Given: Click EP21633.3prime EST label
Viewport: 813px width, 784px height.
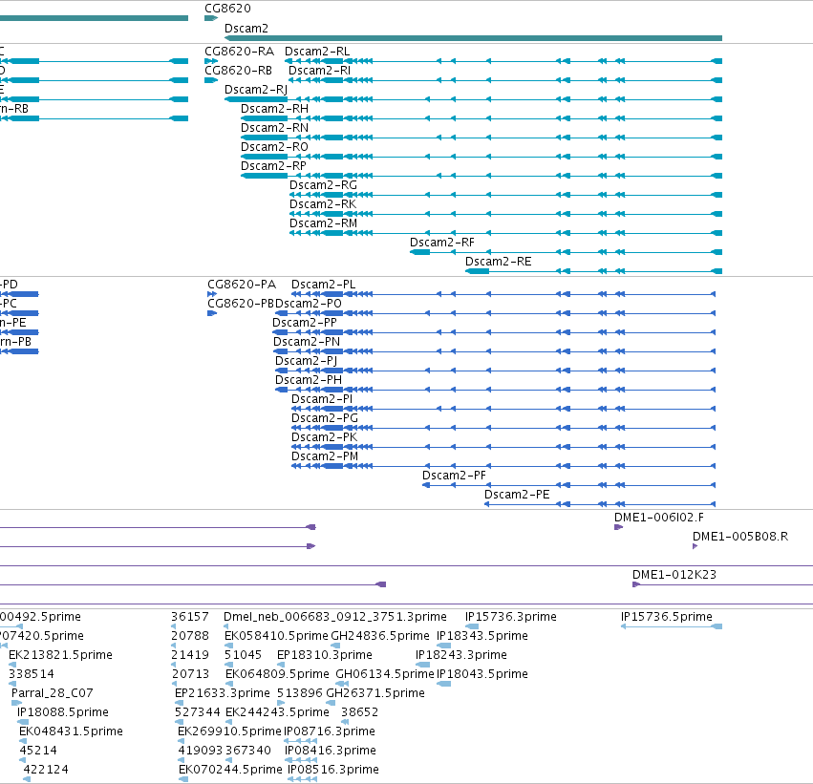Looking at the screenshot, I should (223, 693).
